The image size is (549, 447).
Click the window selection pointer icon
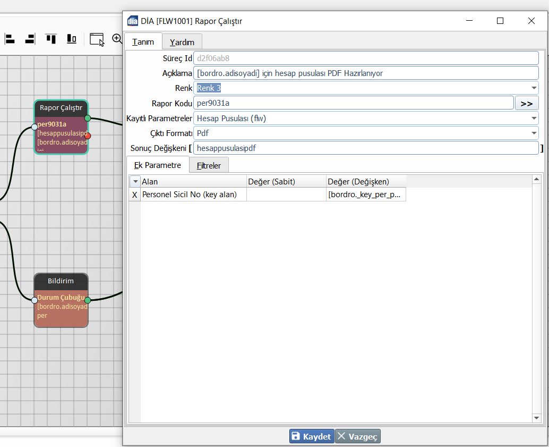97,39
